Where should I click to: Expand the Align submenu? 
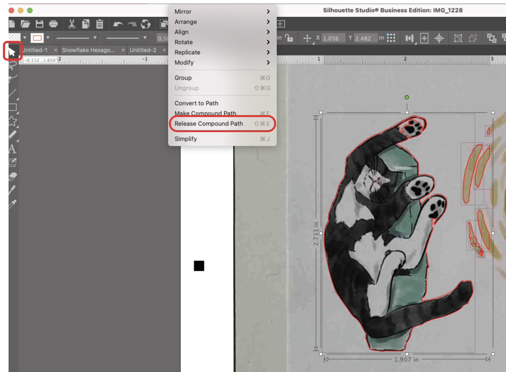[x=222, y=32]
